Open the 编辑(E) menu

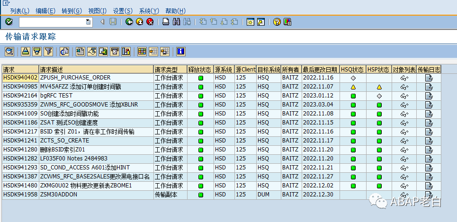click(45, 11)
